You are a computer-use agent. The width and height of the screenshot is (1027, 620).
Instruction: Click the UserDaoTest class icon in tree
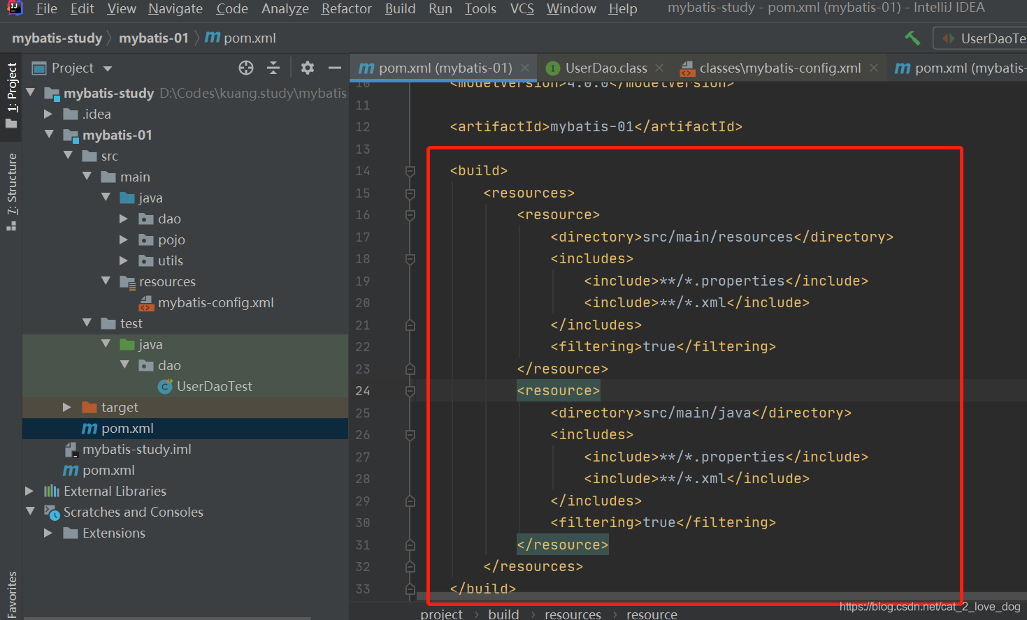coord(165,386)
